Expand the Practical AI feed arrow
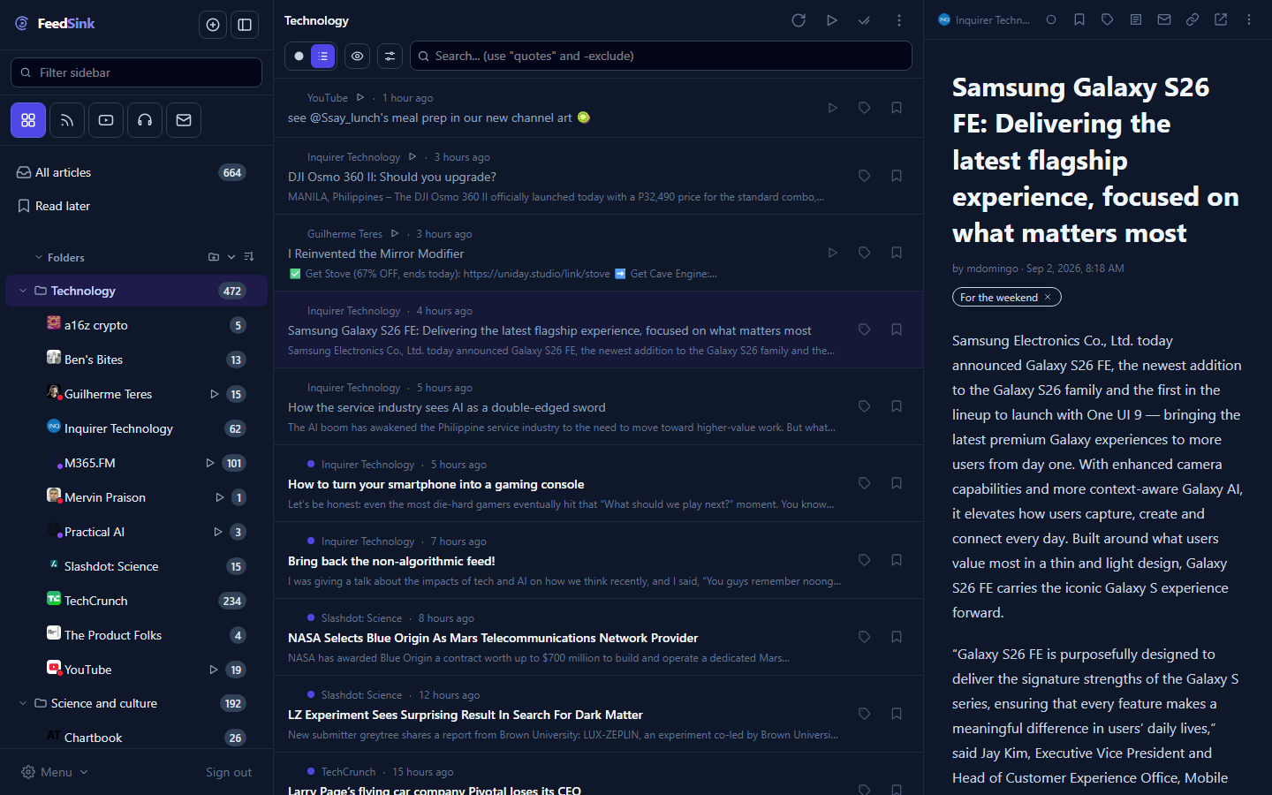 pos(218,532)
